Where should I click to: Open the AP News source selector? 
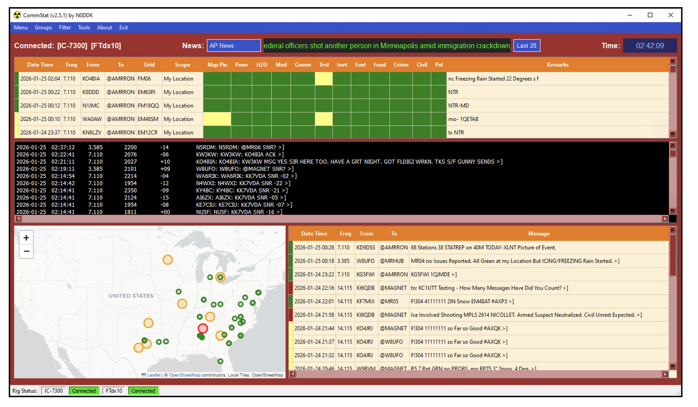234,46
